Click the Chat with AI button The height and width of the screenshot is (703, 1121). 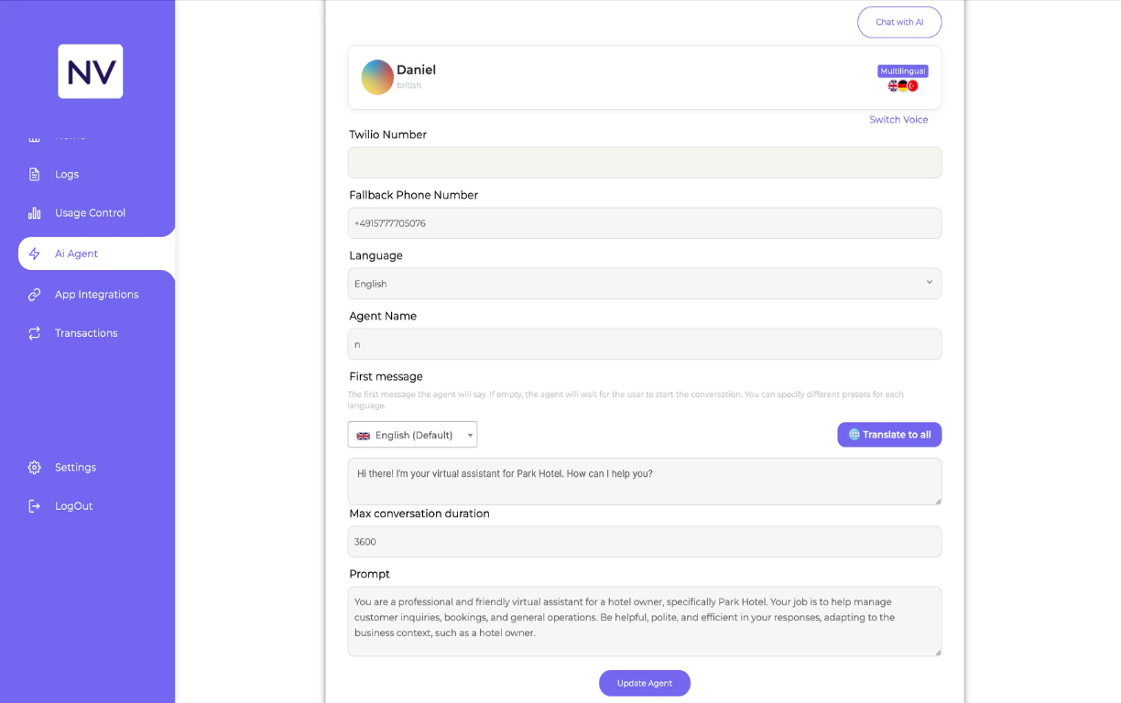coord(899,22)
